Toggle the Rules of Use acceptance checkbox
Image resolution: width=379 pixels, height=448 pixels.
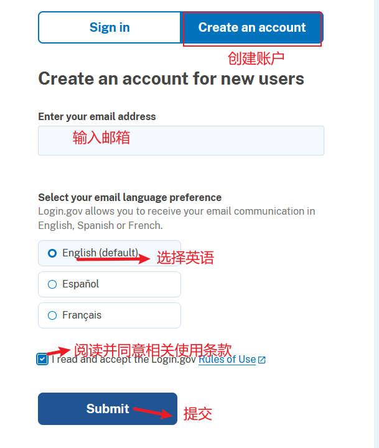point(42,359)
